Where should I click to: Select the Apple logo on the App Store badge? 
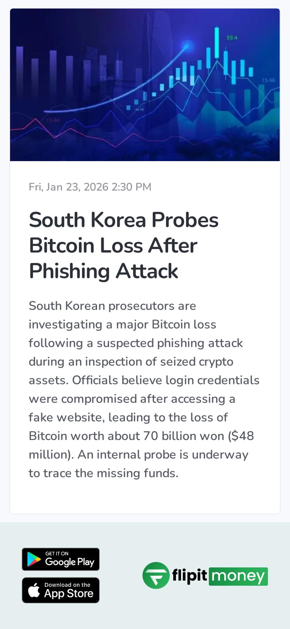pos(34,590)
